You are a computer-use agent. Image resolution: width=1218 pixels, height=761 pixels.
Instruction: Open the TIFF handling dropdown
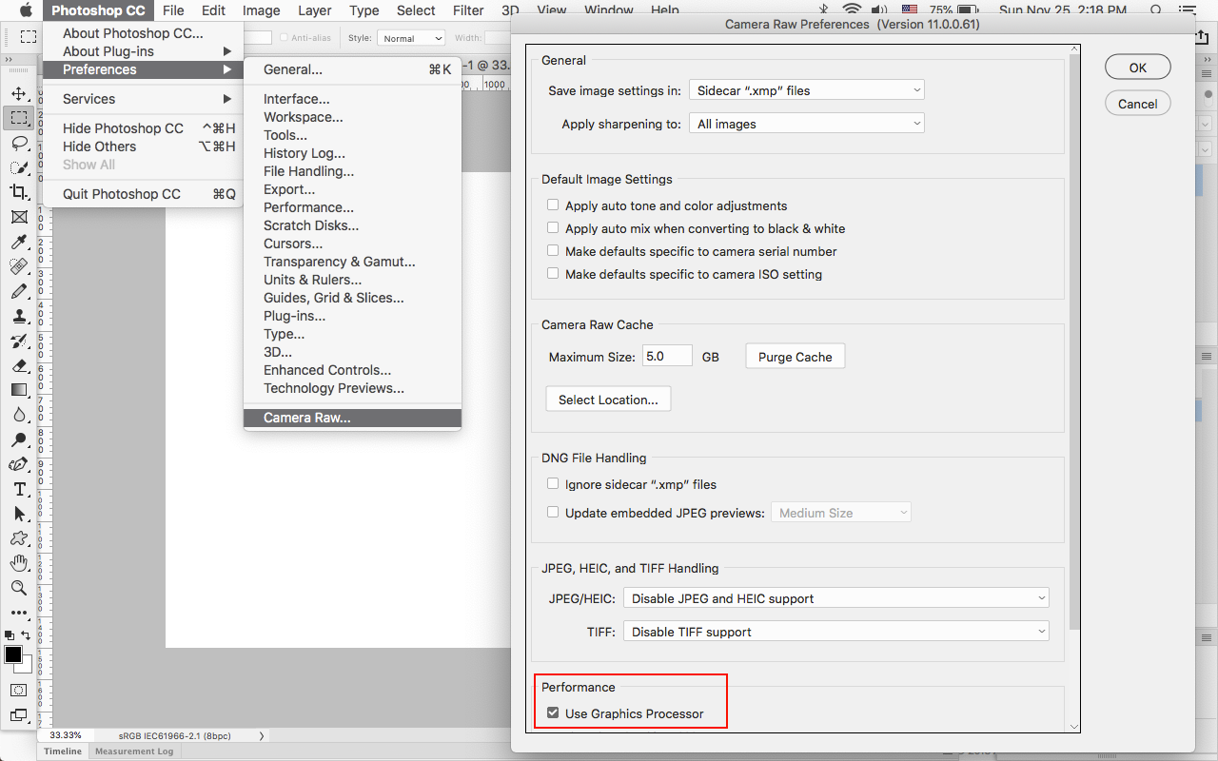[x=836, y=632]
